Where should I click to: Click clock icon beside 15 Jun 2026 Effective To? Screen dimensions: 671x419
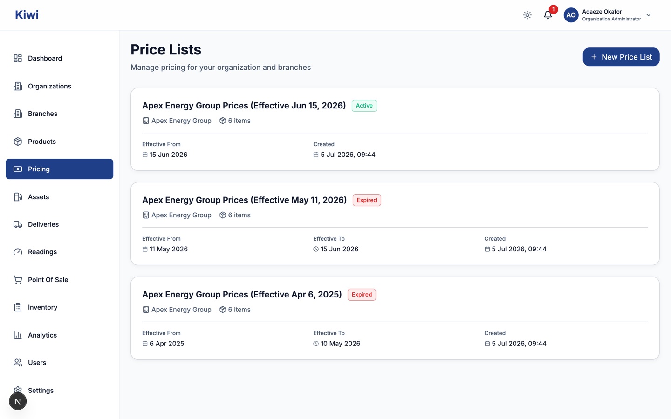(x=316, y=249)
